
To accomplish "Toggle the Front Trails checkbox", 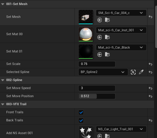I will point(81,112).
